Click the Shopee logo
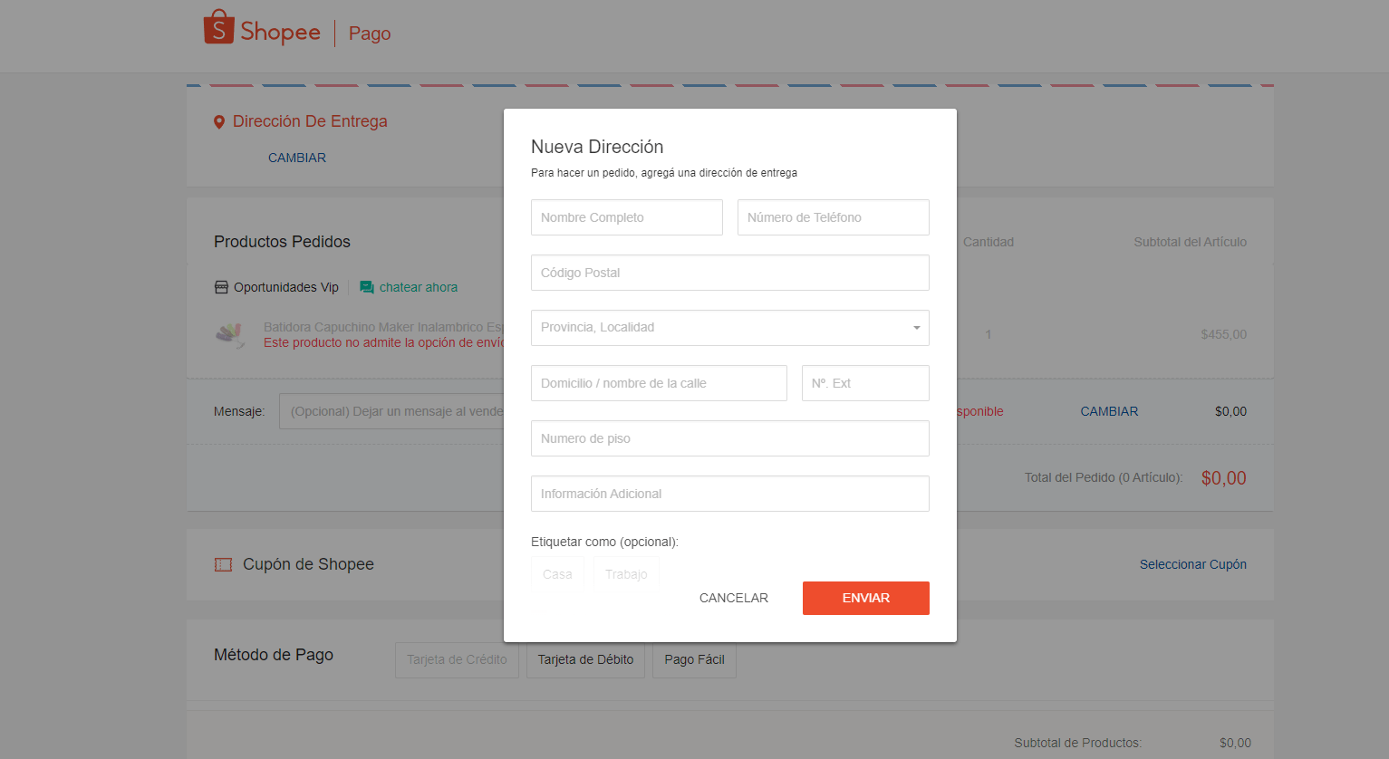 [263, 29]
